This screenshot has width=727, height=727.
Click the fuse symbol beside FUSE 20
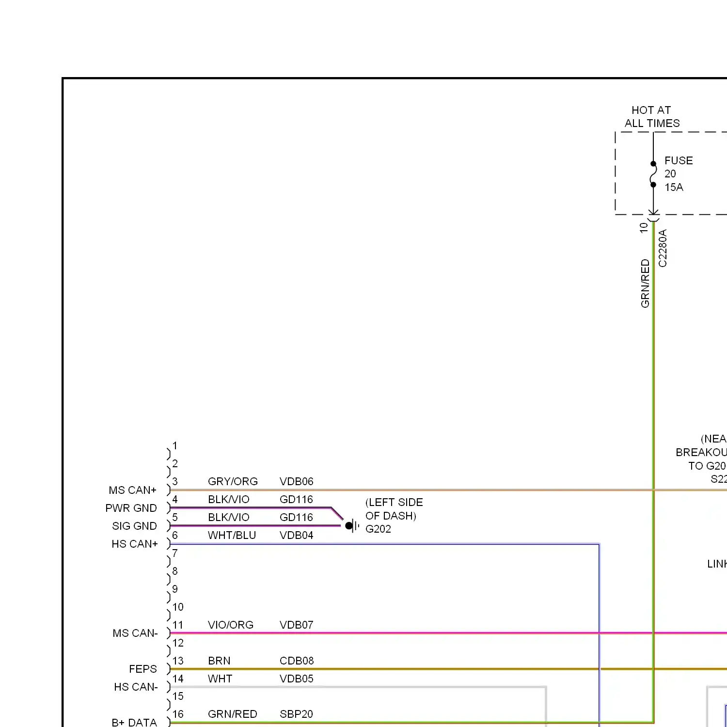point(653,174)
